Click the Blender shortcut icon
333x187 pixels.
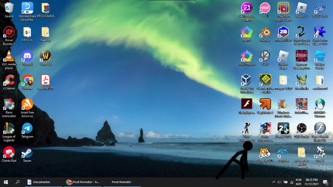tap(265, 34)
